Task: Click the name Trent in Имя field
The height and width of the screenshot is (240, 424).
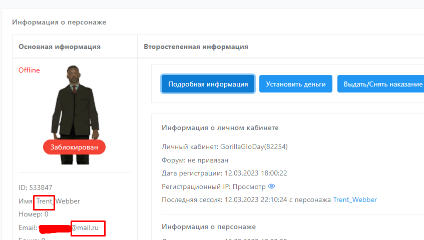Action: 44,201
